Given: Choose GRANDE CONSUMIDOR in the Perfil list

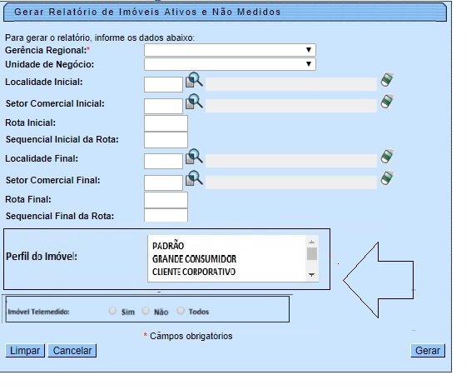Looking at the screenshot, I should click(x=194, y=258).
